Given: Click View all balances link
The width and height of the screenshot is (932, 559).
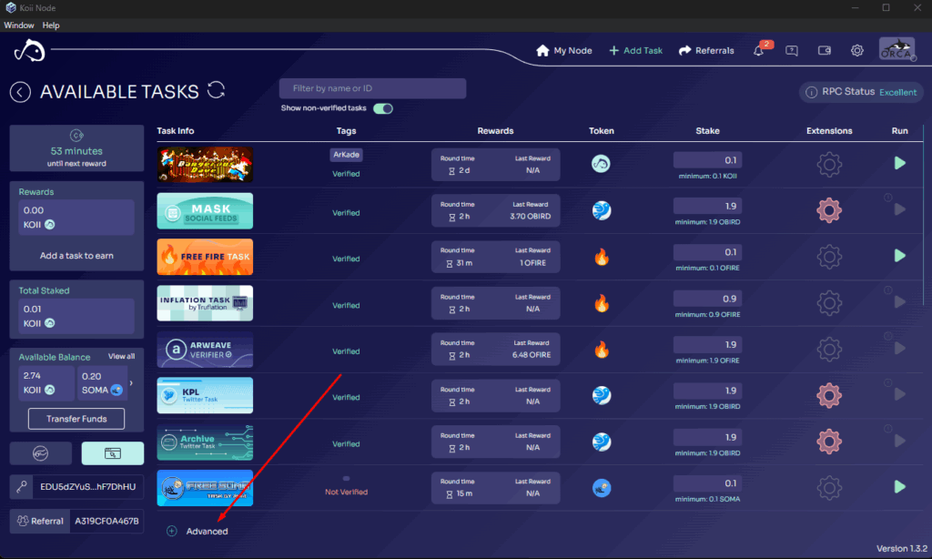Looking at the screenshot, I should point(121,356).
